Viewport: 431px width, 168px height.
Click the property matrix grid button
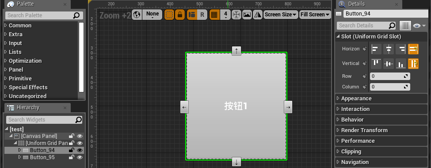[405, 26]
